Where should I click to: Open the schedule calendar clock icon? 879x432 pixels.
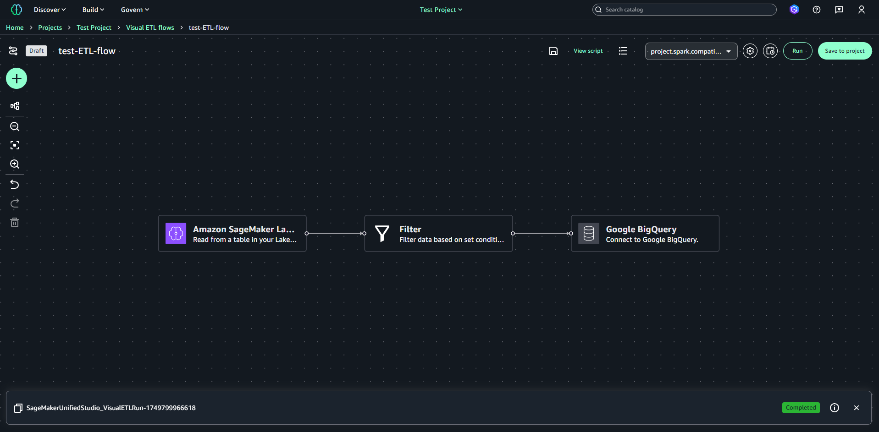click(x=770, y=51)
